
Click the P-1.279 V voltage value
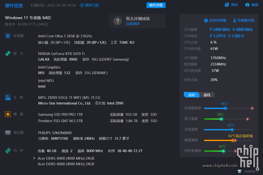(218, 36)
